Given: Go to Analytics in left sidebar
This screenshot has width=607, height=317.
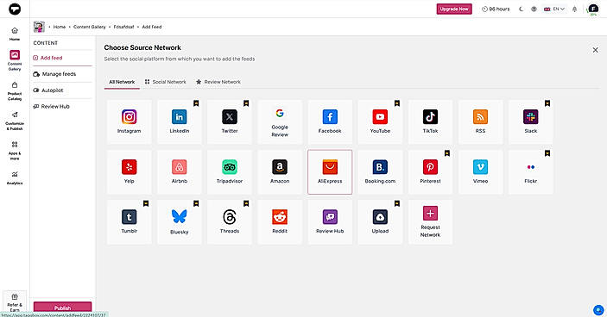Looking at the screenshot, I should 15,178.
